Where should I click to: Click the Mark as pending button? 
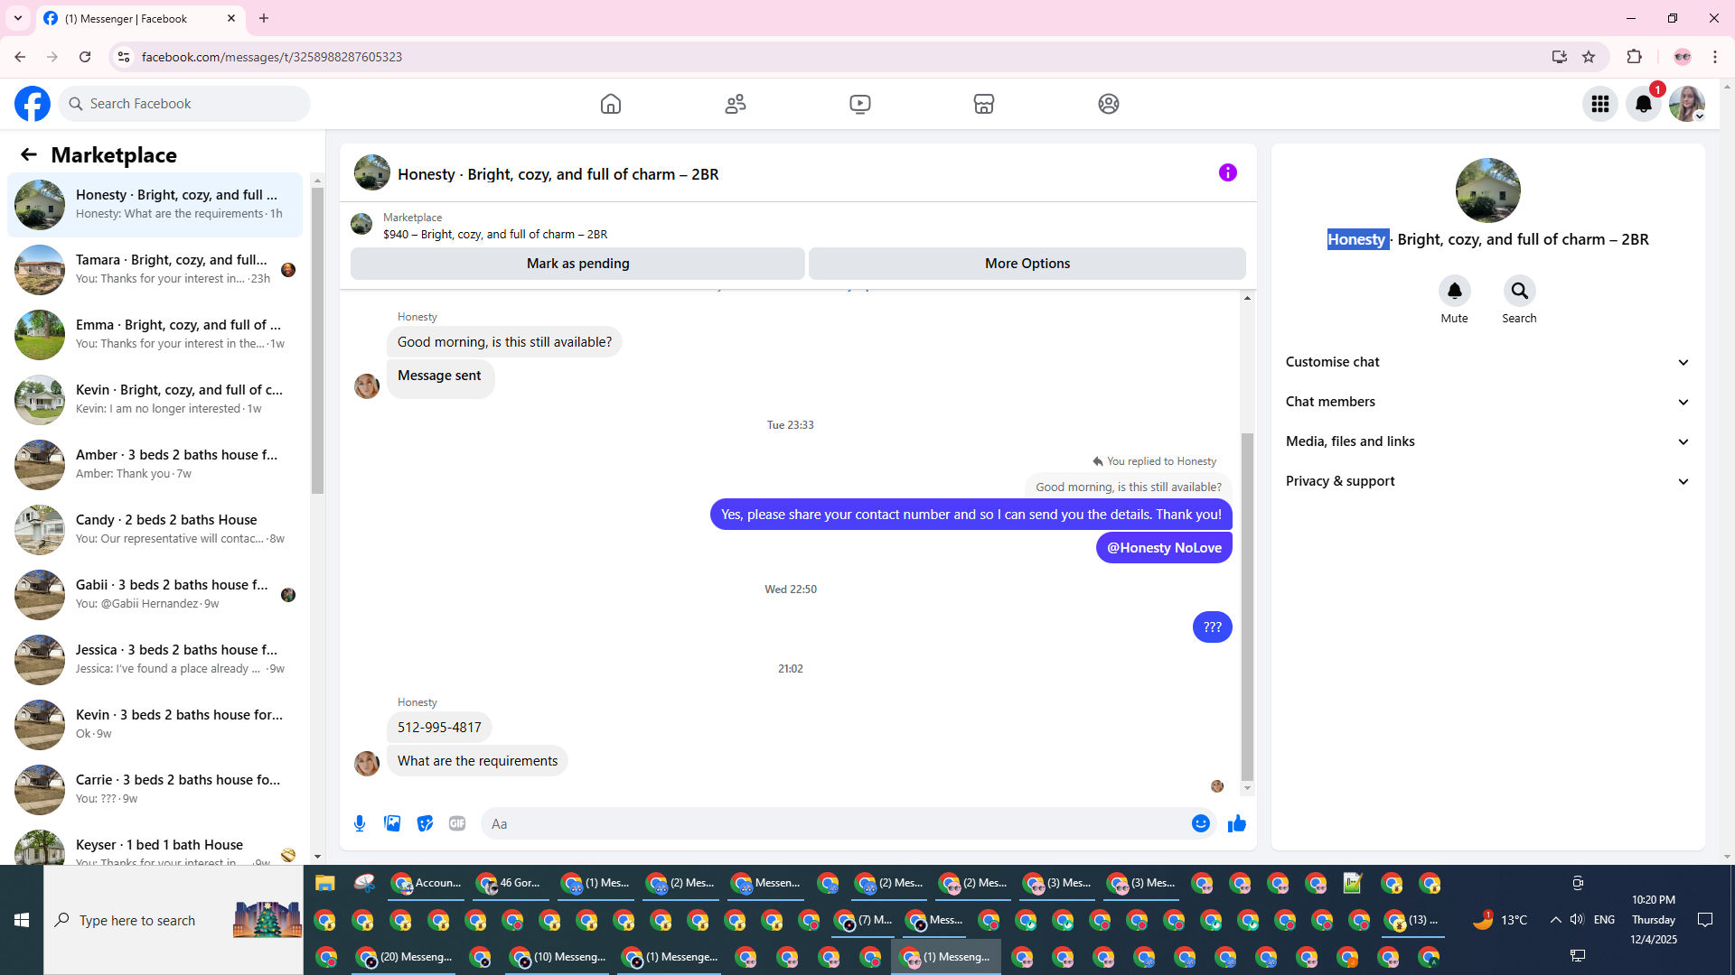point(577,264)
